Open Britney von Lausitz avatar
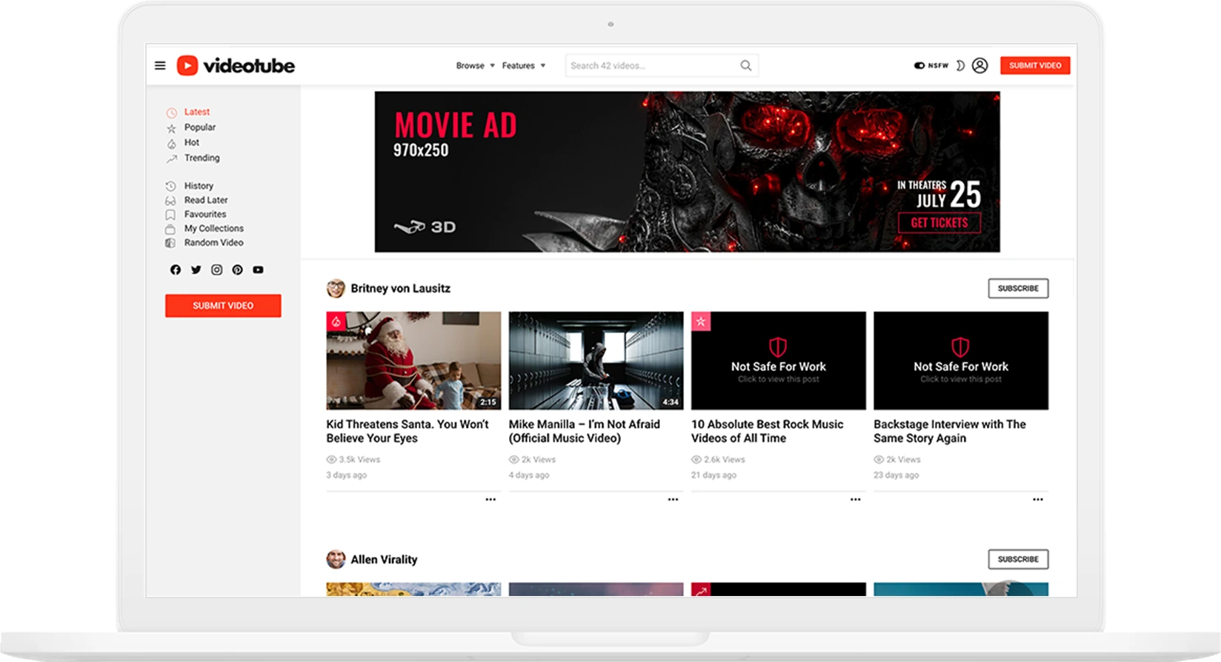This screenshot has width=1221, height=662. 336,288
